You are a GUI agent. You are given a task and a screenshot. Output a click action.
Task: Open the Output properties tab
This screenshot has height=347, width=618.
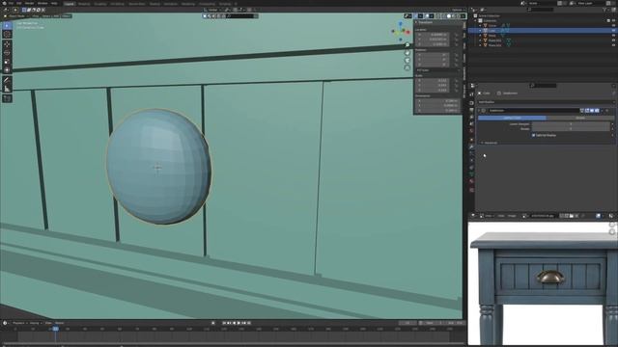pos(471,110)
